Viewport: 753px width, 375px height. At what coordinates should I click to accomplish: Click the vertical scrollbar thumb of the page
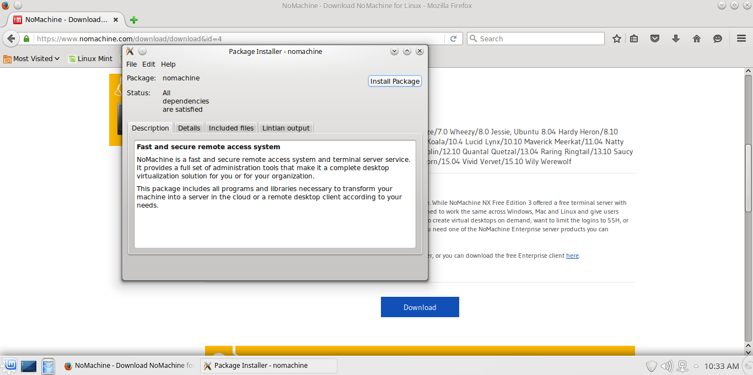coord(748,177)
